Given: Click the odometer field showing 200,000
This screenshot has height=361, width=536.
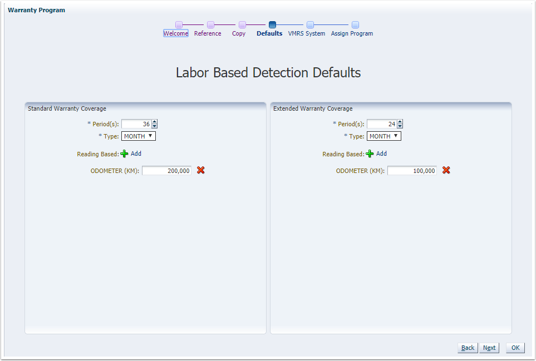Looking at the screenshot, I should (x=167, y=170).
